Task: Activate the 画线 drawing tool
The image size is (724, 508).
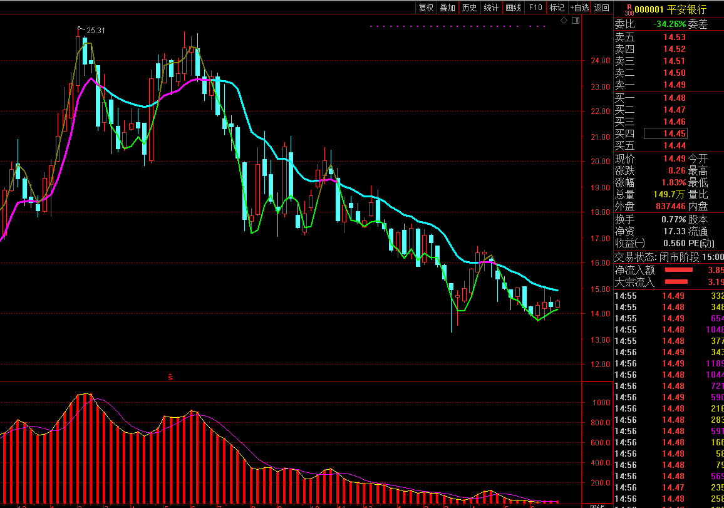Action: tap(513, 8)
